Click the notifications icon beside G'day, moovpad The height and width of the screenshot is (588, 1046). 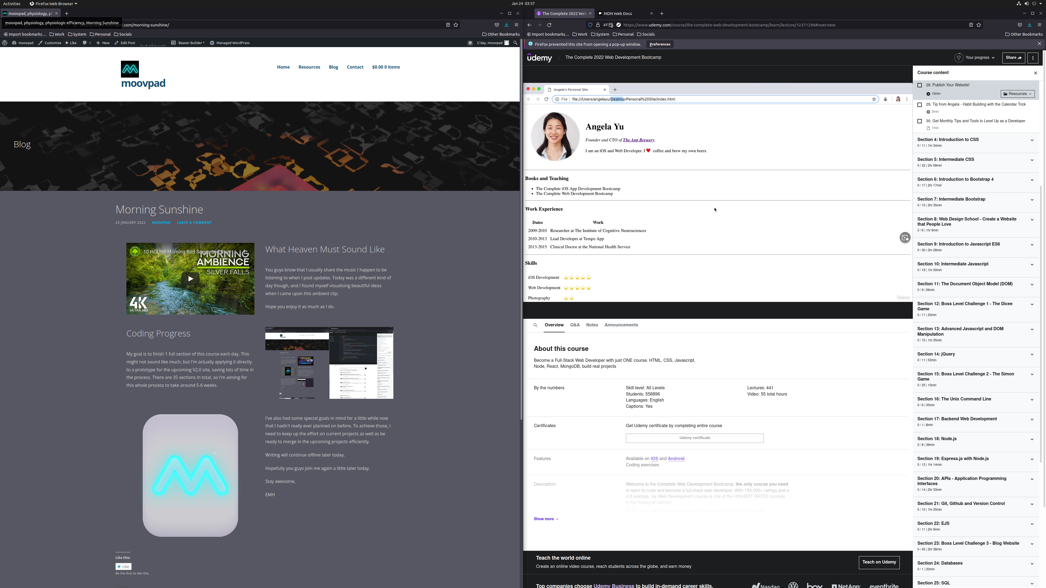(x=470, y=43)
